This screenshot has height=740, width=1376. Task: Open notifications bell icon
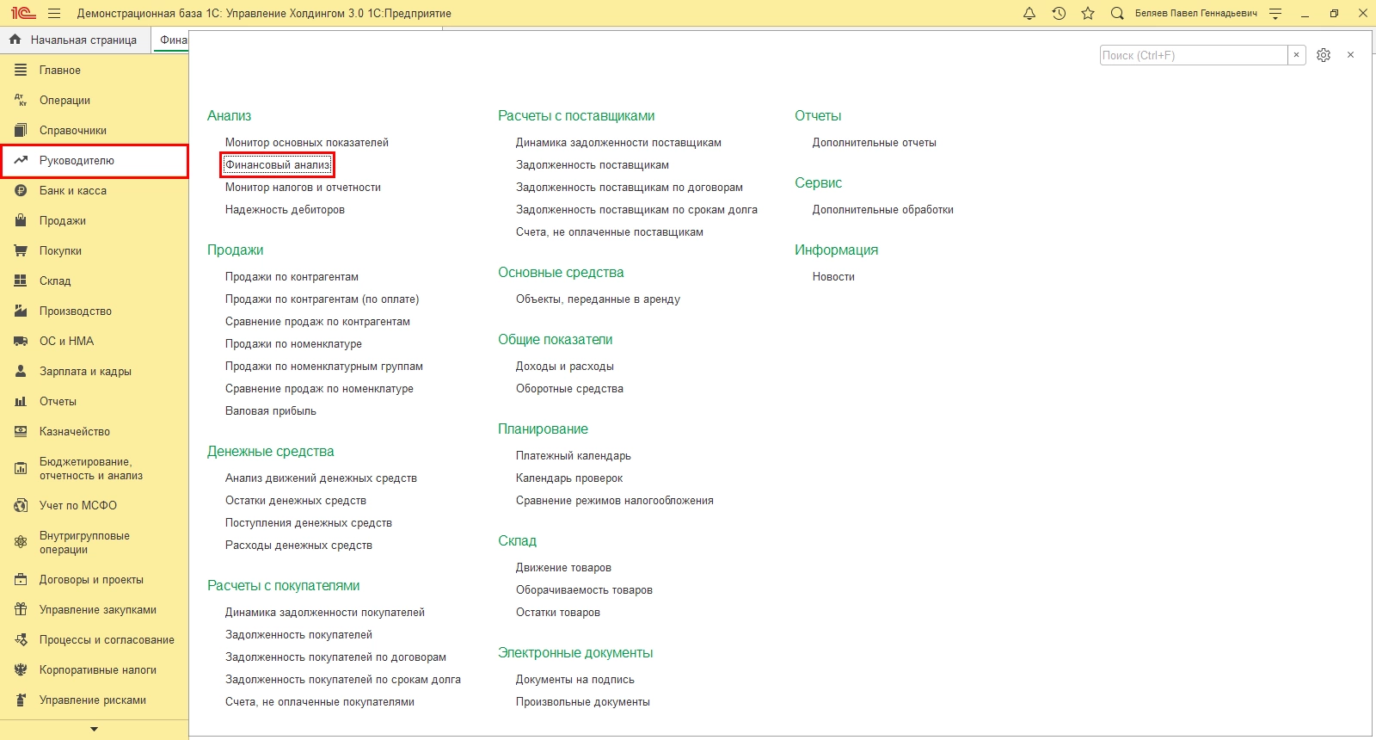coord(1029,14)
